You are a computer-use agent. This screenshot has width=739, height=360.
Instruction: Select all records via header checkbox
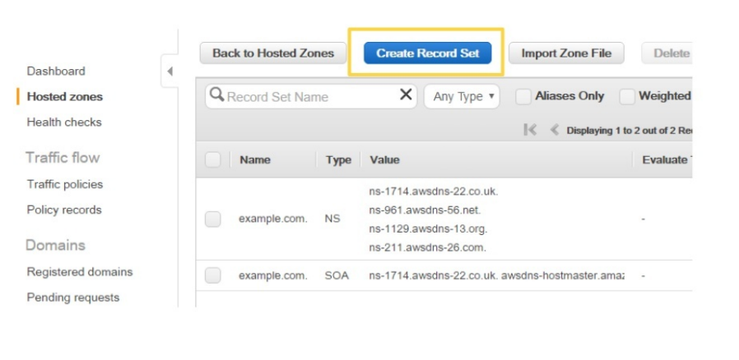212,159
